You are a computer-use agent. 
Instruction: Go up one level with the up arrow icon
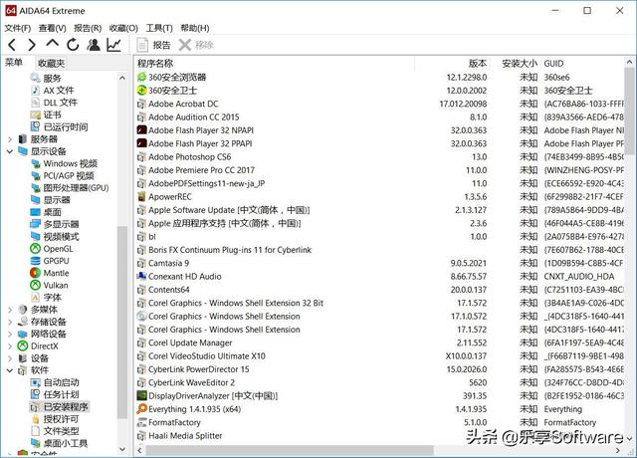53,44
